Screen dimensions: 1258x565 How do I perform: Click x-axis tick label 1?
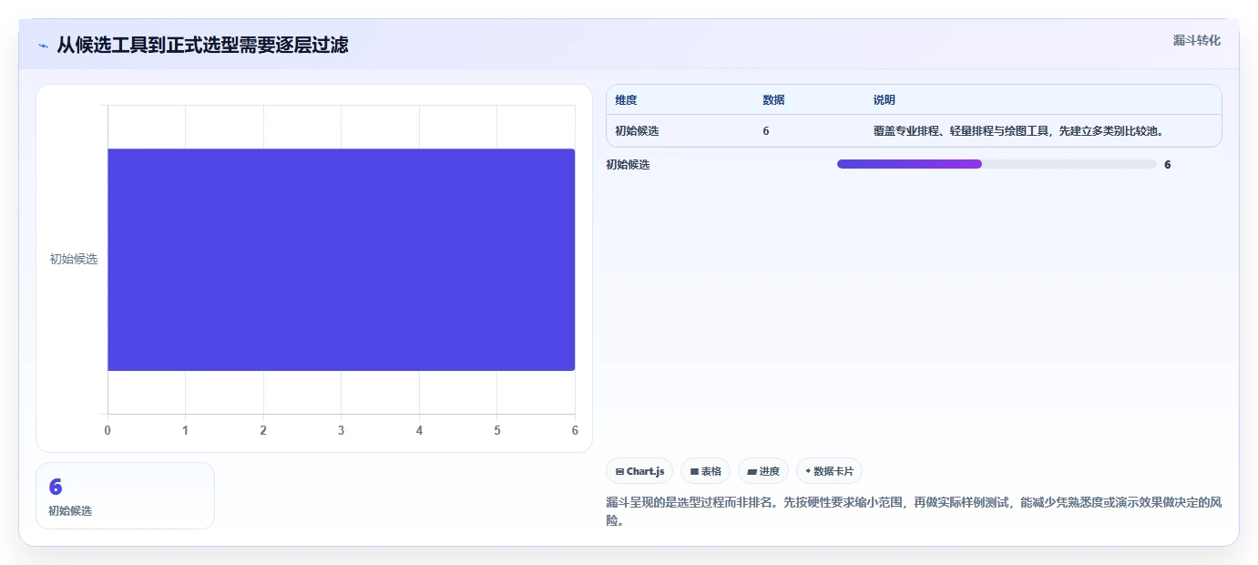[185, 430]
